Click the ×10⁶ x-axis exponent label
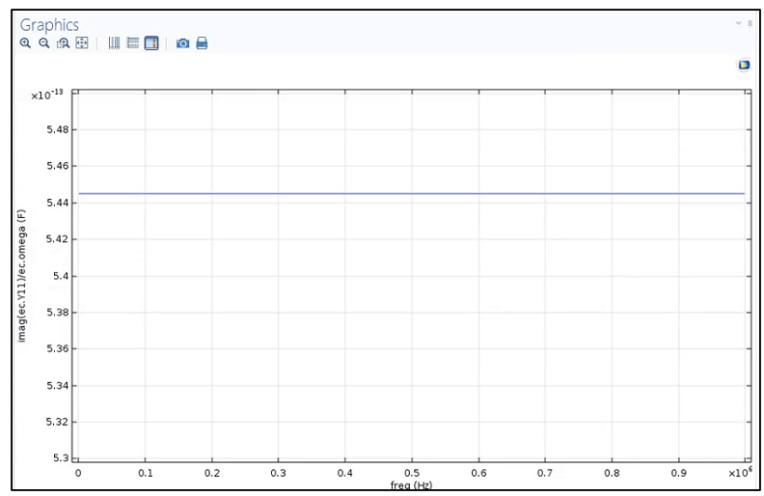Viewport: 764px width, 496px height. 739,472
